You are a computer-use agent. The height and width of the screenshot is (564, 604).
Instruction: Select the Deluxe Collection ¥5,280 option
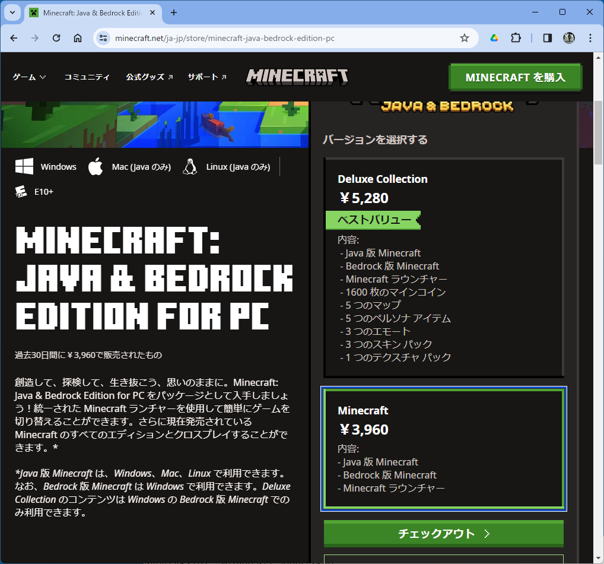443,267
